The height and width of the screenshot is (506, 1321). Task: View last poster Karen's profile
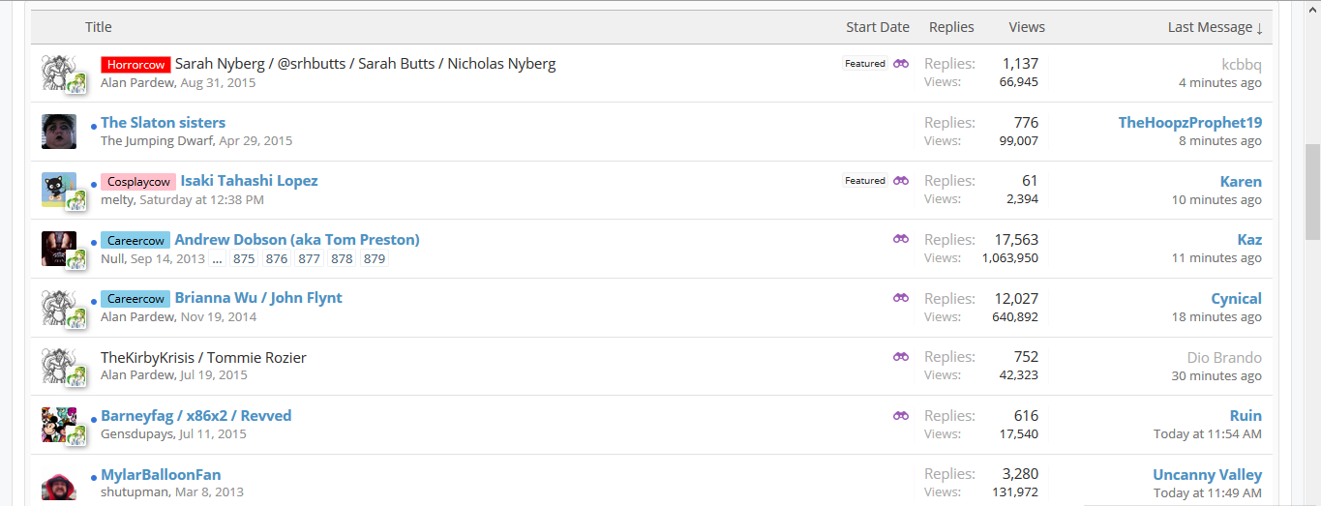coord(1241,181)
